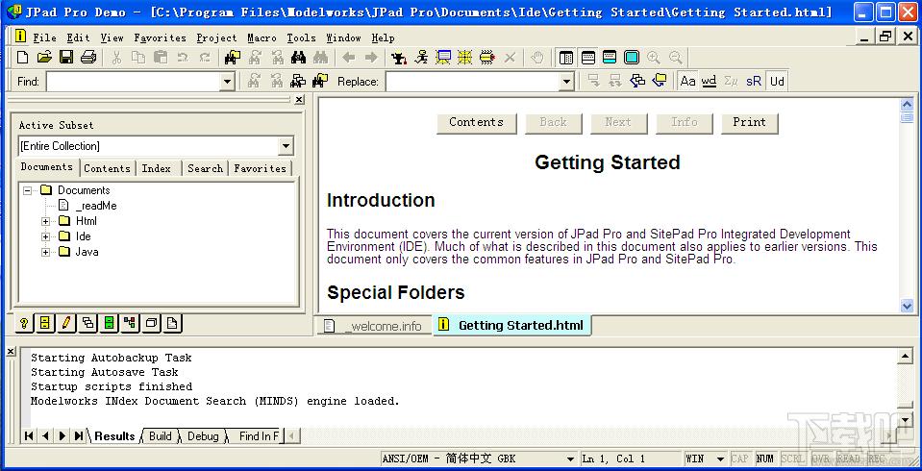Save with the floppy disk icon

click(x=66, y=57)
